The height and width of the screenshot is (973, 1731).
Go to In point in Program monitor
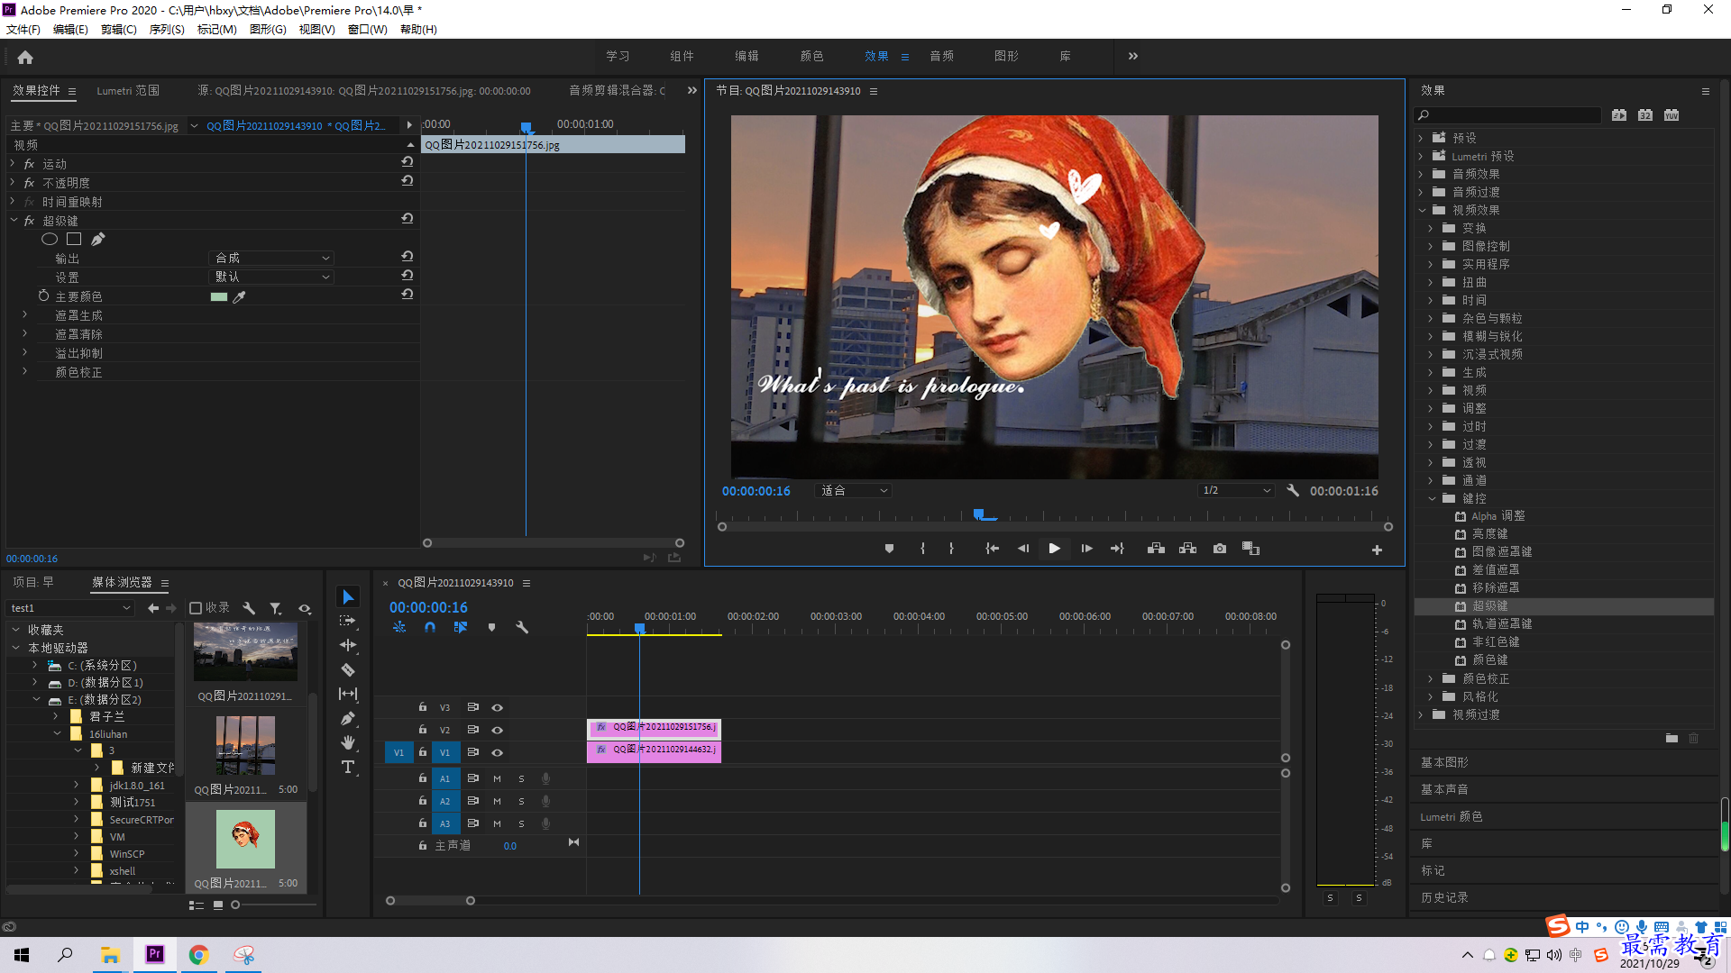click(992, 549)
